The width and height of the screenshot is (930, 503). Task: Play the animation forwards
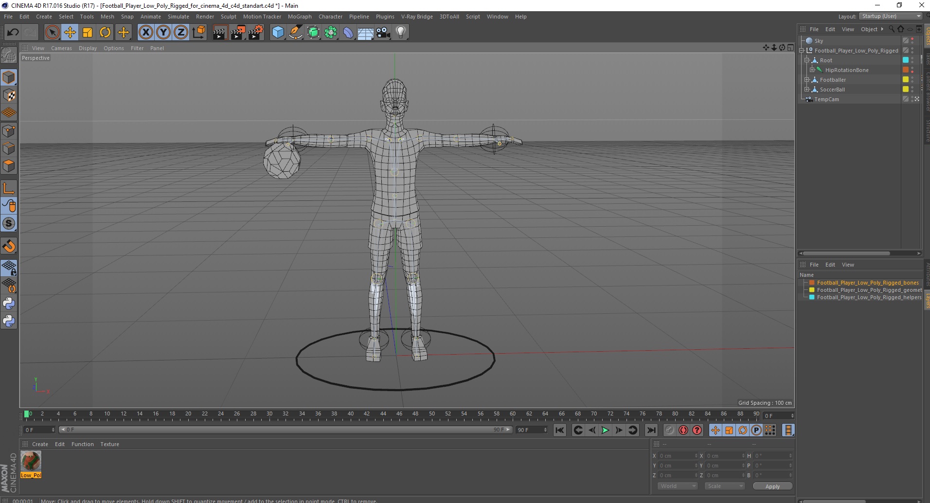(605, 430)
